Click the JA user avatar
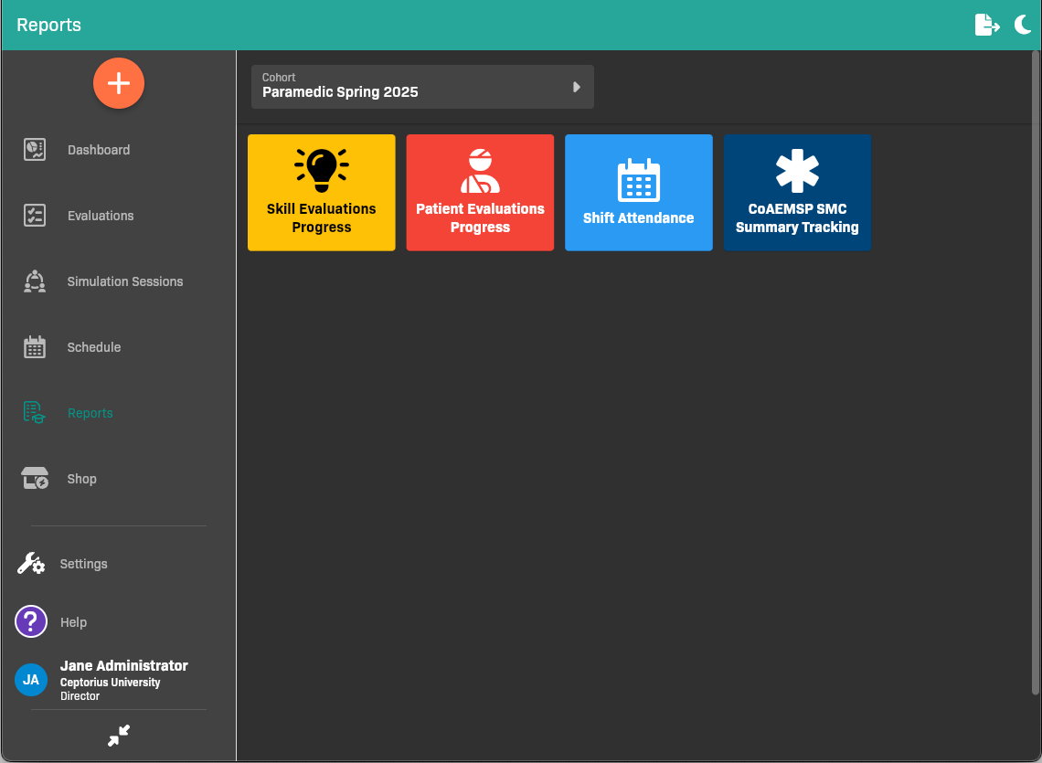Image resolution: width=1042 pixels, height=763 pixels. (x=31, y=680)
